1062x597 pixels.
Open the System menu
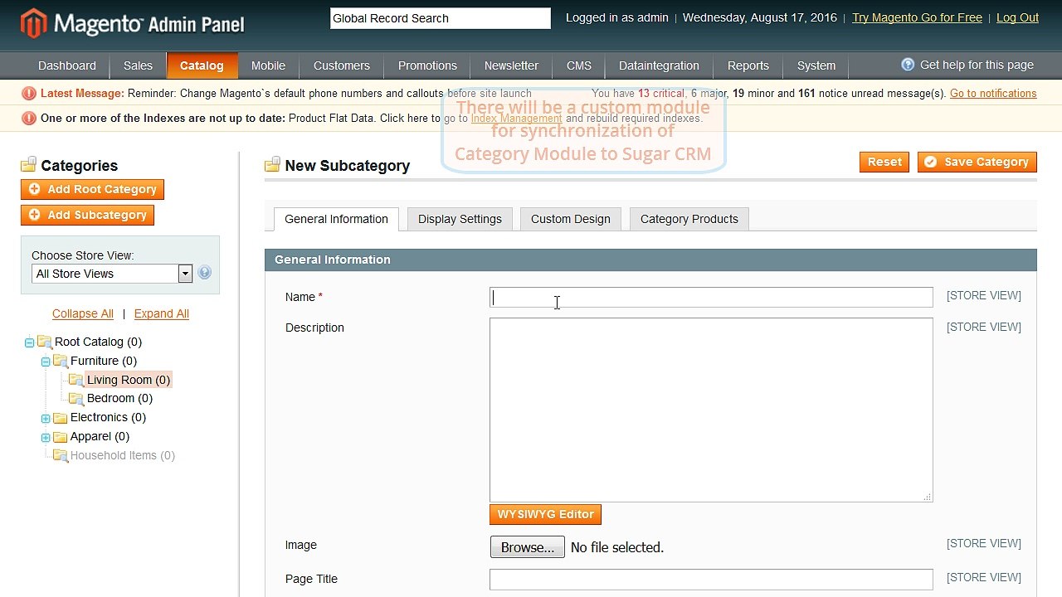pyautogui.click(x=816, y=66)
